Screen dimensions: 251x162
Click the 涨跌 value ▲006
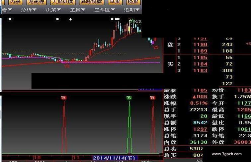click(x=200, y=97)
